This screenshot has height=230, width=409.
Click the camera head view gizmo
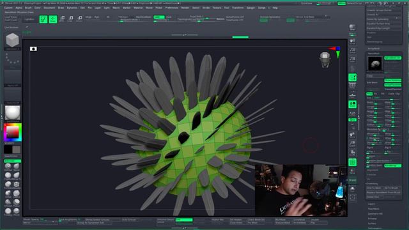click(x=325, y=59)
